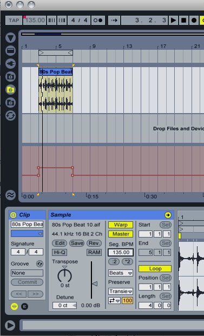
Task: Click the nudge clip backward << button
Action: [x=18, y=294]
